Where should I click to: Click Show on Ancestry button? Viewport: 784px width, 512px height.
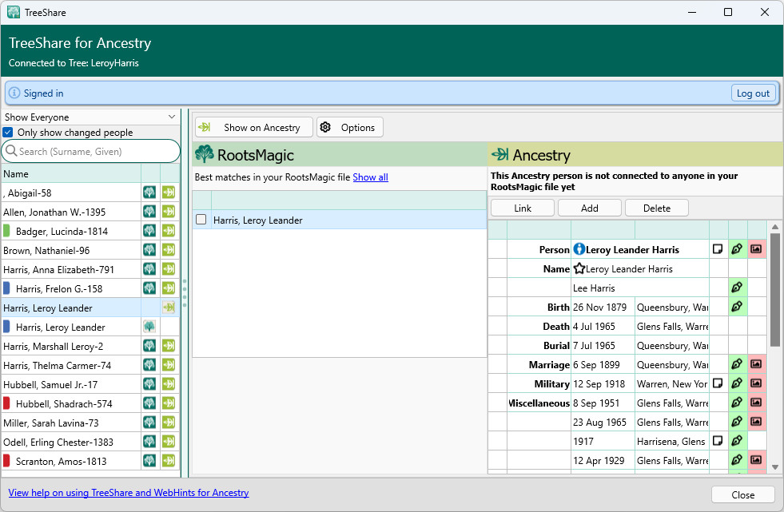[254, 127]
